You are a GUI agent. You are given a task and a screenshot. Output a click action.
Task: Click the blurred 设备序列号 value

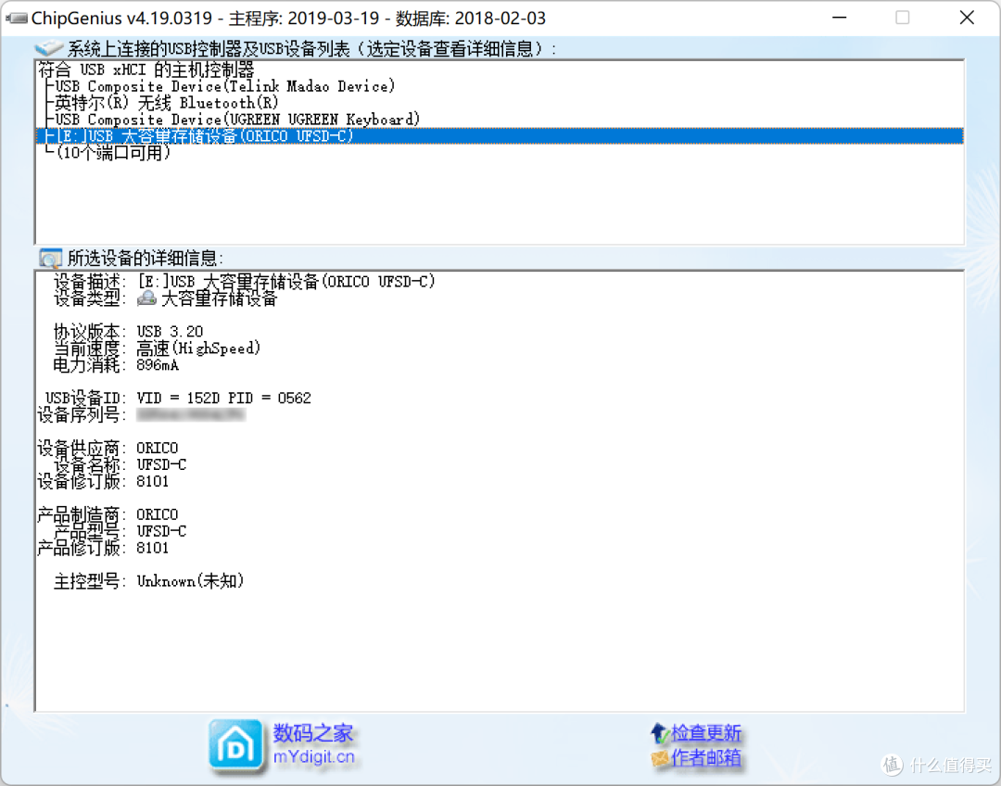tap(191, 414)
